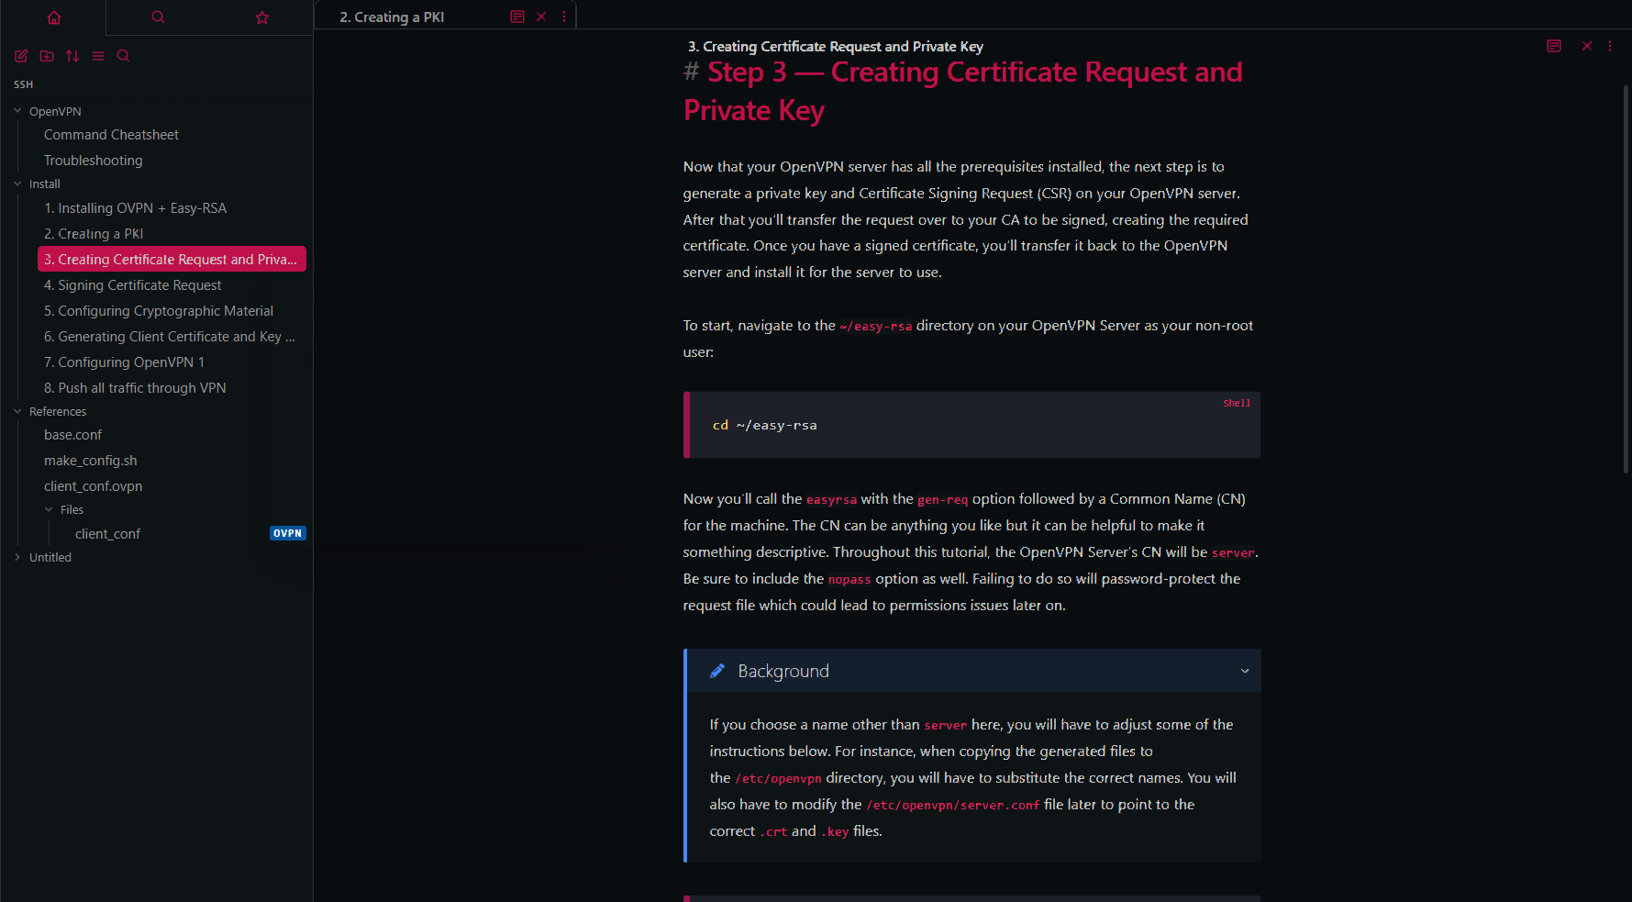The image size is (1632, 902).
Task: Open the list view menu icon
Action: coord(98,56)
